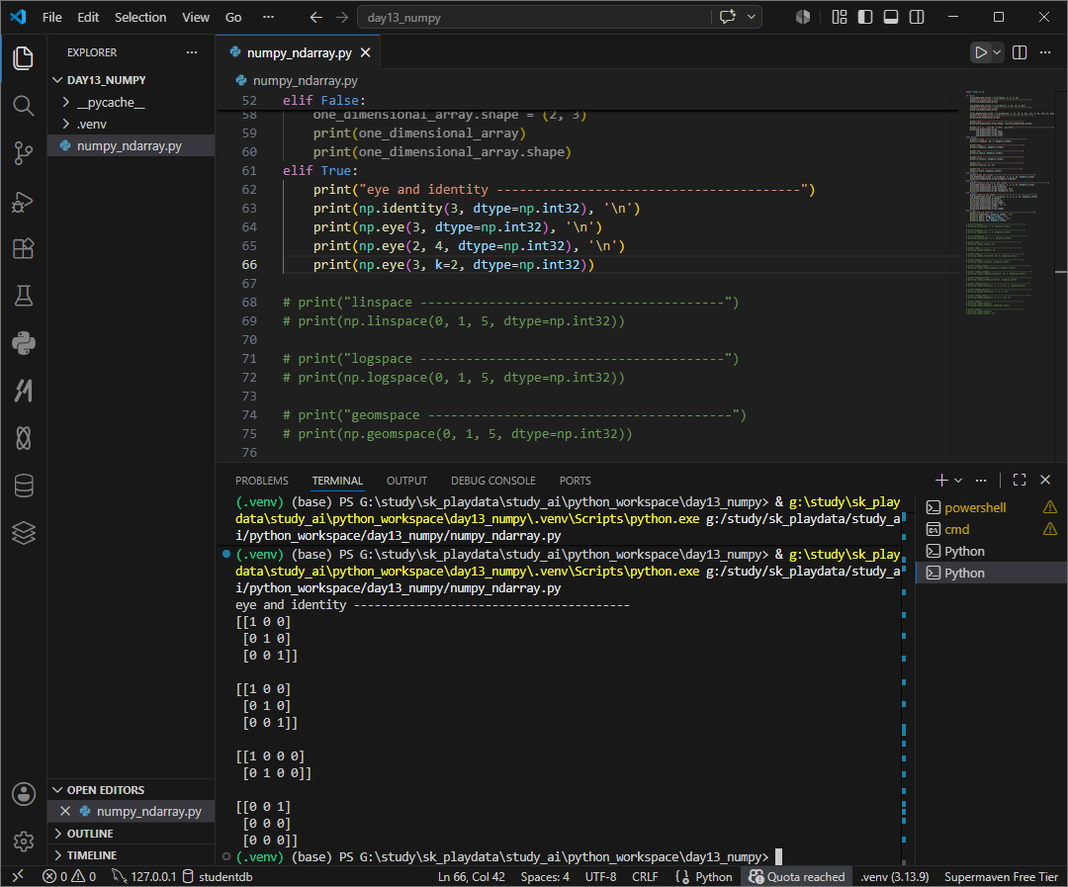Click the Run Python File play button
Screen dimensions: 1068x887
(980, 52)
